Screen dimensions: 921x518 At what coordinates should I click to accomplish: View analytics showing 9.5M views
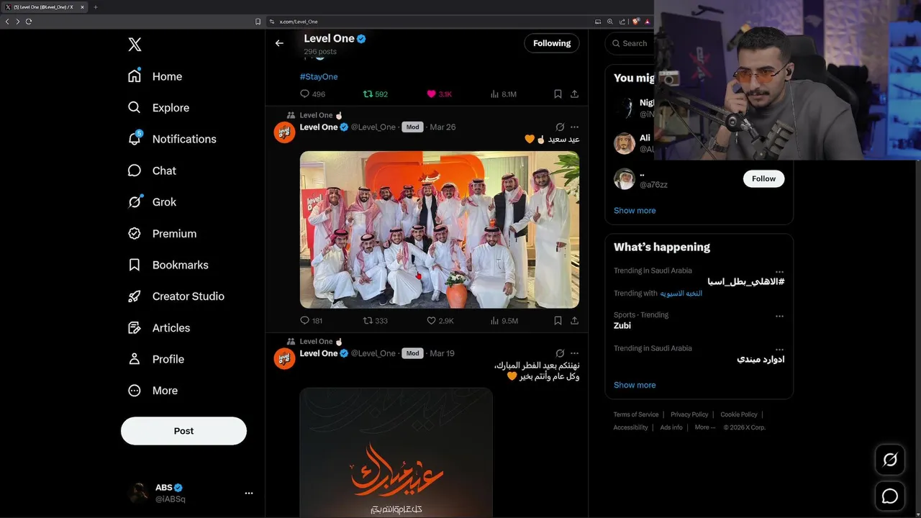tap(504, 321)
